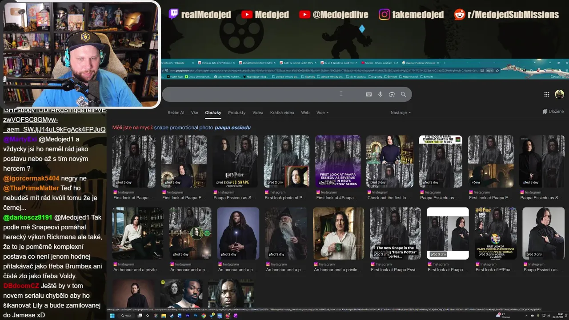Screen dimensions: 569x320
Task: Open the white-bearded wizard image thumbnail
Action: tap(286, 233)
